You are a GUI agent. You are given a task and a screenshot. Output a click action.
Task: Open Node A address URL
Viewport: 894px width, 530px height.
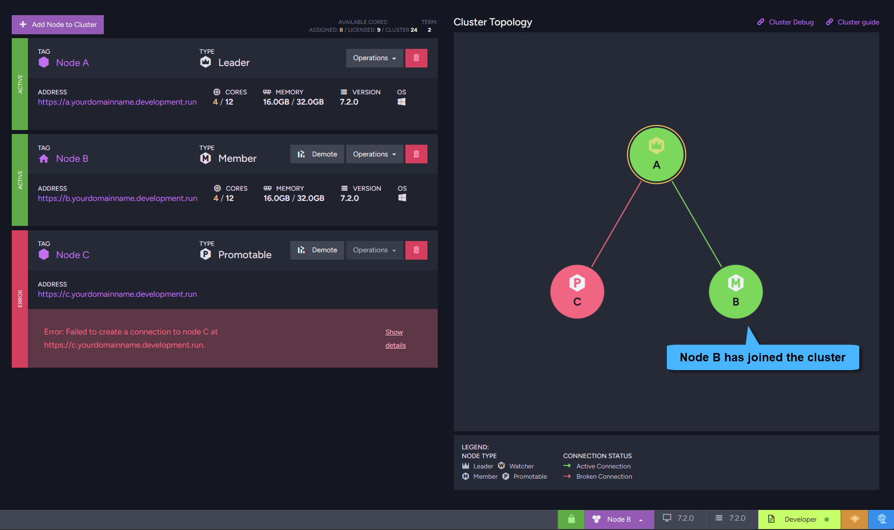pyautogui.click(x=117, y=102)
